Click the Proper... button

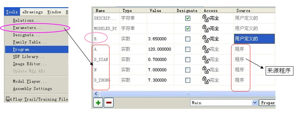coord(267,103)
